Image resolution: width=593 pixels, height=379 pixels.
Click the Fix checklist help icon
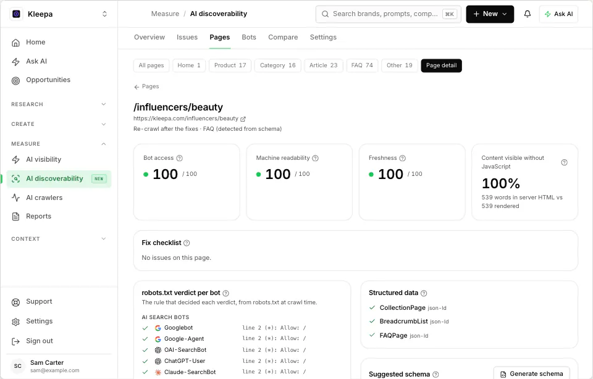point(187,243)
